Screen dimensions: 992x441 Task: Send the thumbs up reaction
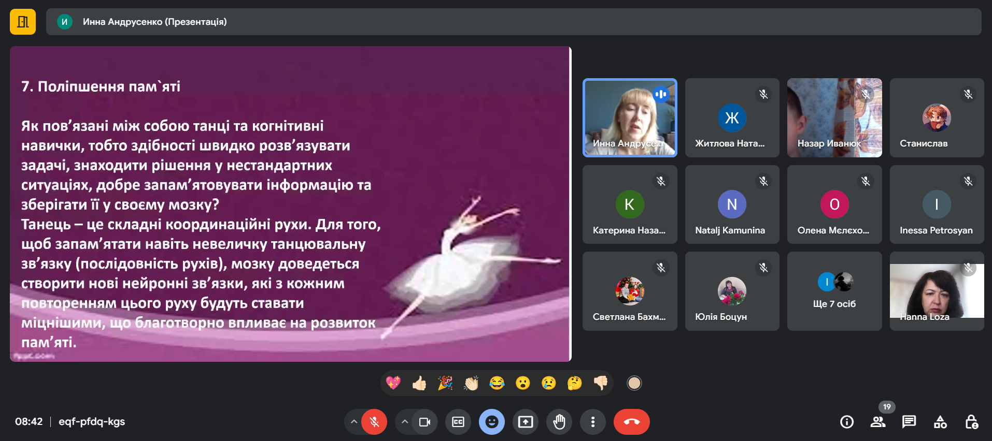(x=419, y=383)
